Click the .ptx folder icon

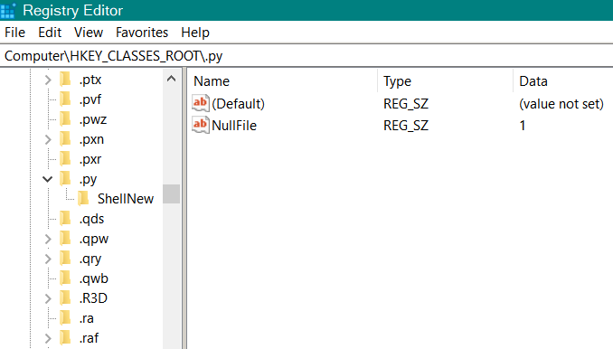pyautogui.click(x=65, y=80)
